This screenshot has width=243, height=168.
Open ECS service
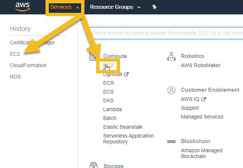point(108,92)
